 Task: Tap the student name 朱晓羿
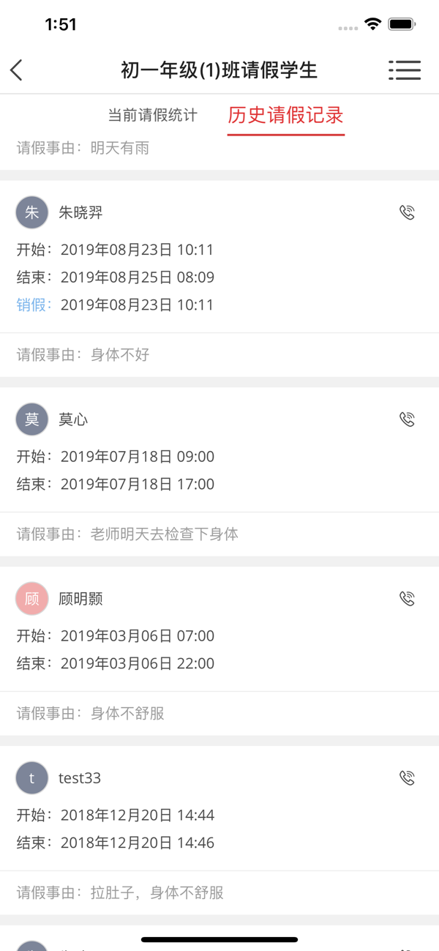point(80,212)
